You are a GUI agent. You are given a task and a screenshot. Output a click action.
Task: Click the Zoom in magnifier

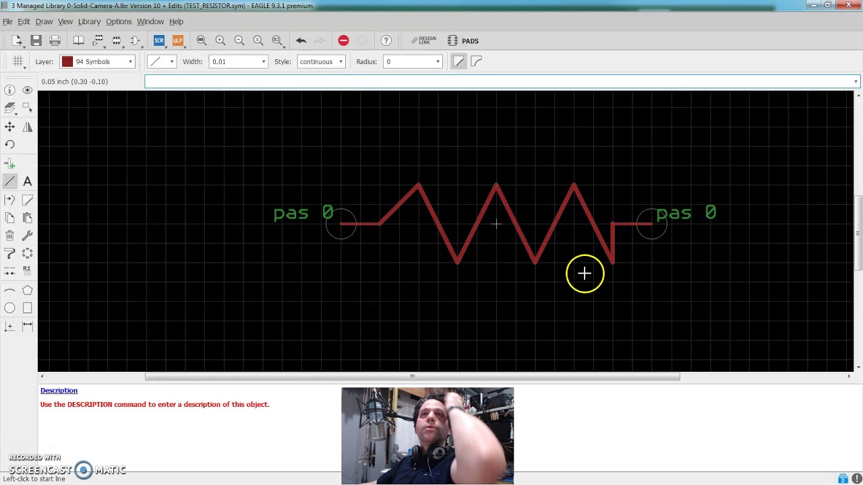click(220, 41)
